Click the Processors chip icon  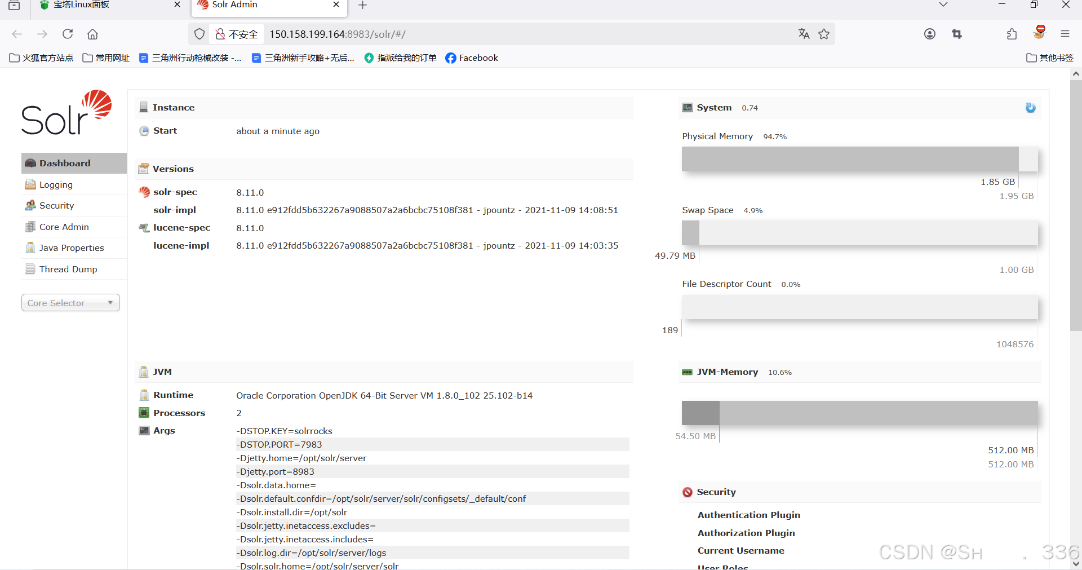coord(144,413)
